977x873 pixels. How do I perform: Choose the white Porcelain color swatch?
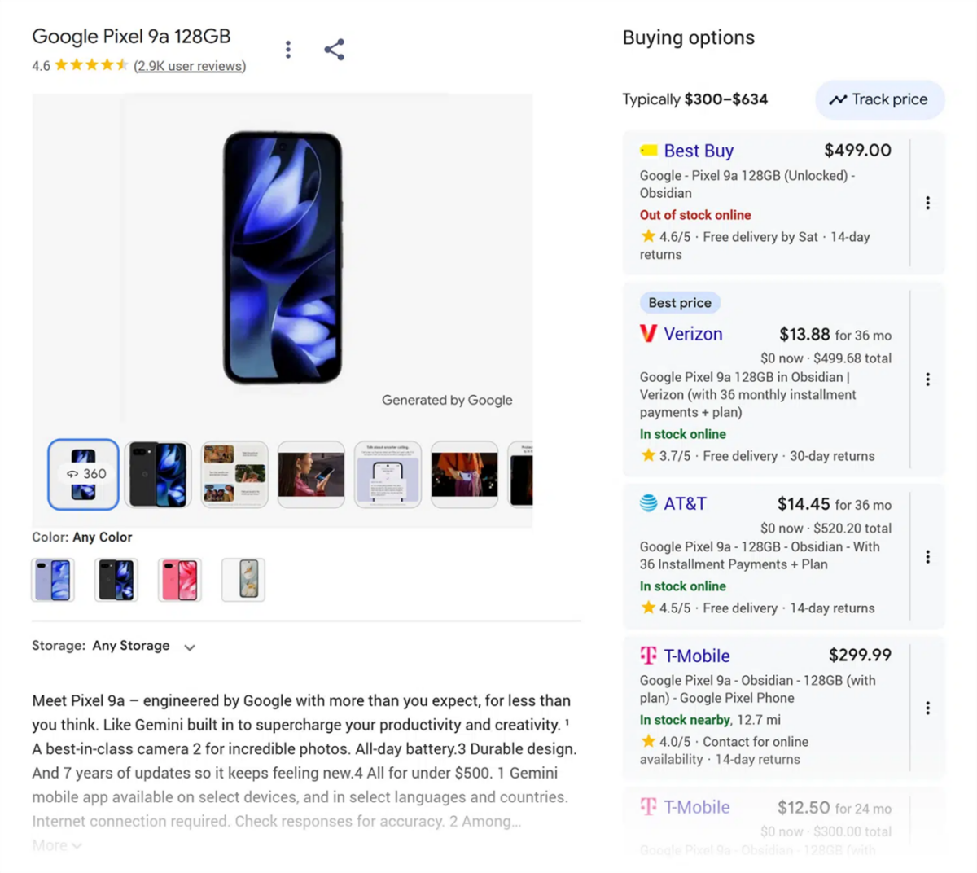point(243,580)
